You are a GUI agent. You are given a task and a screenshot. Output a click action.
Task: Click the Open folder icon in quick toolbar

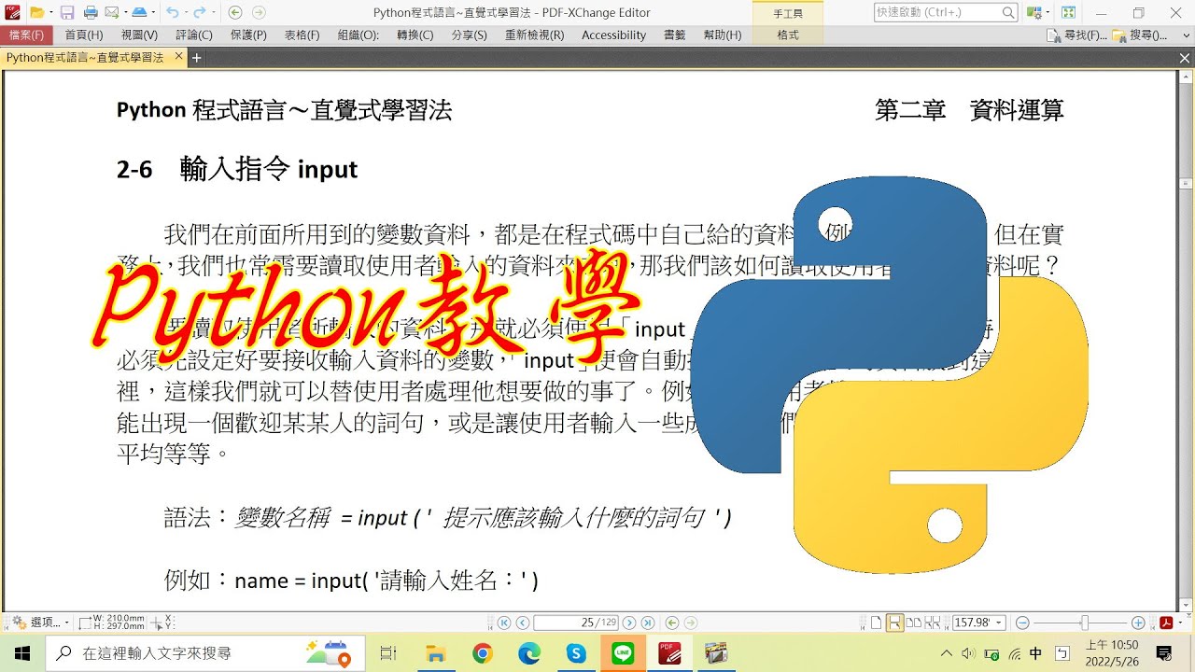pos(35,13)
